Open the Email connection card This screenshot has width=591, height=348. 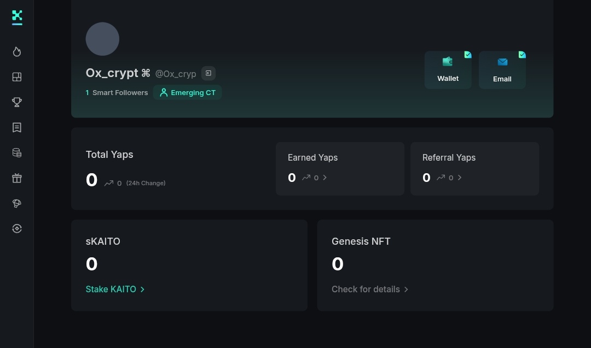[502, 70]
